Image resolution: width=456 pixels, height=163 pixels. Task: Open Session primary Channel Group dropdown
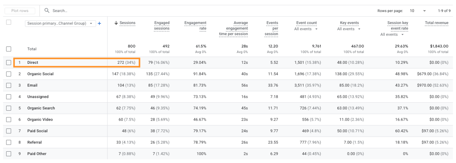click(61, 23)
